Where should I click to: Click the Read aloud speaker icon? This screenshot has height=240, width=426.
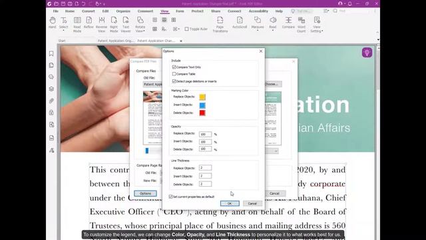click(x=273, y=20)
